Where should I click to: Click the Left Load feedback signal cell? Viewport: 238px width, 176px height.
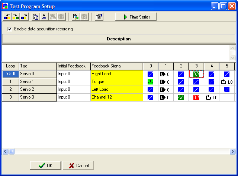tap(117, 90)
